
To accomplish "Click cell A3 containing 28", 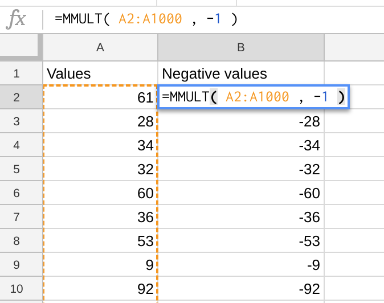I will coord(100,121).
